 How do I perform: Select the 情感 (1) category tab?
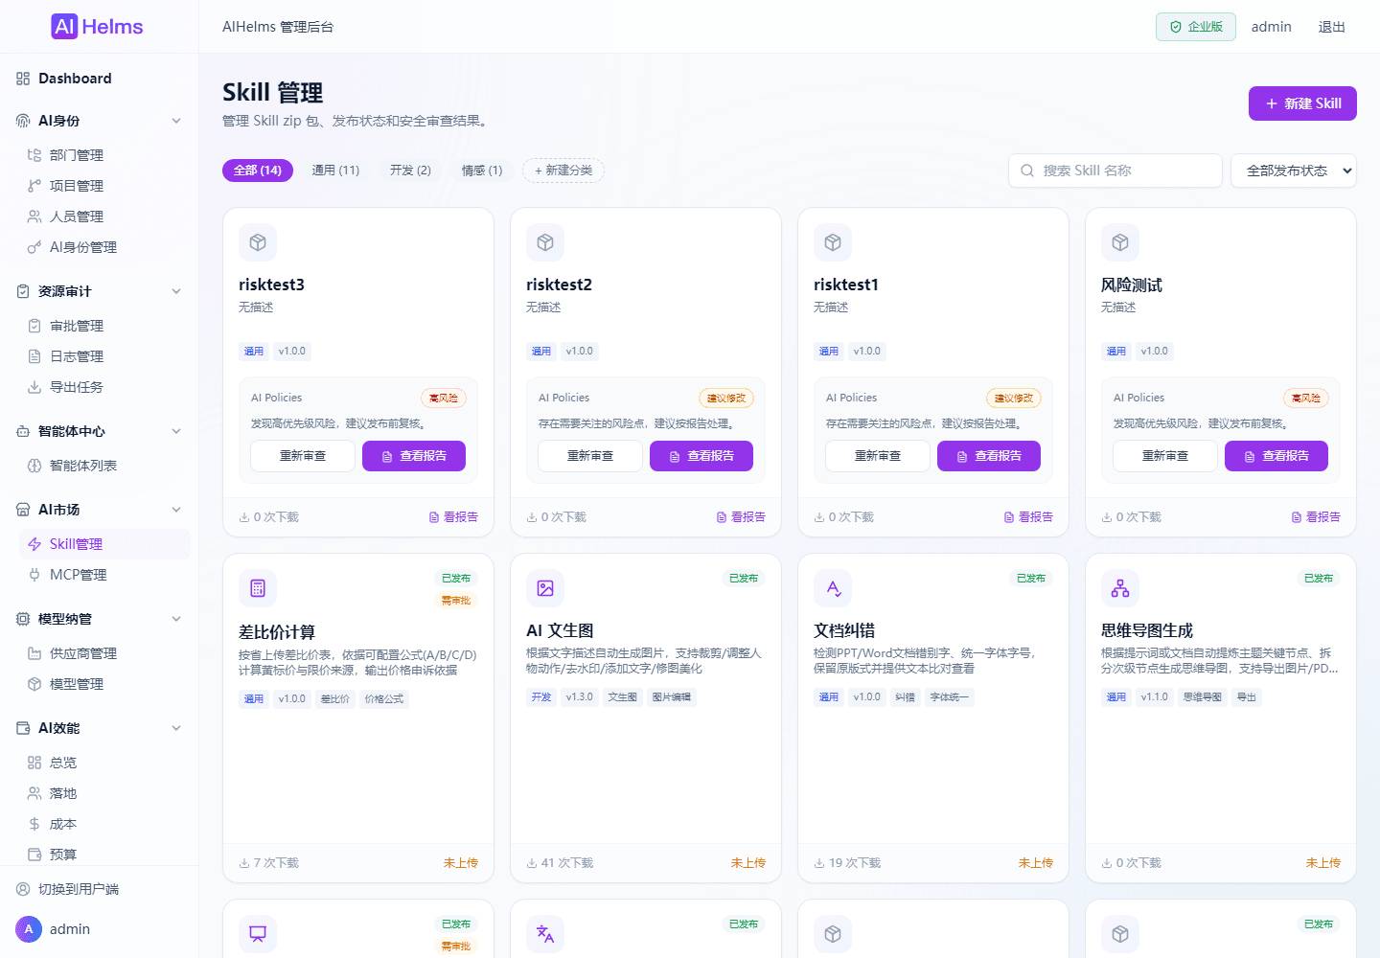[x=482, y=171]
